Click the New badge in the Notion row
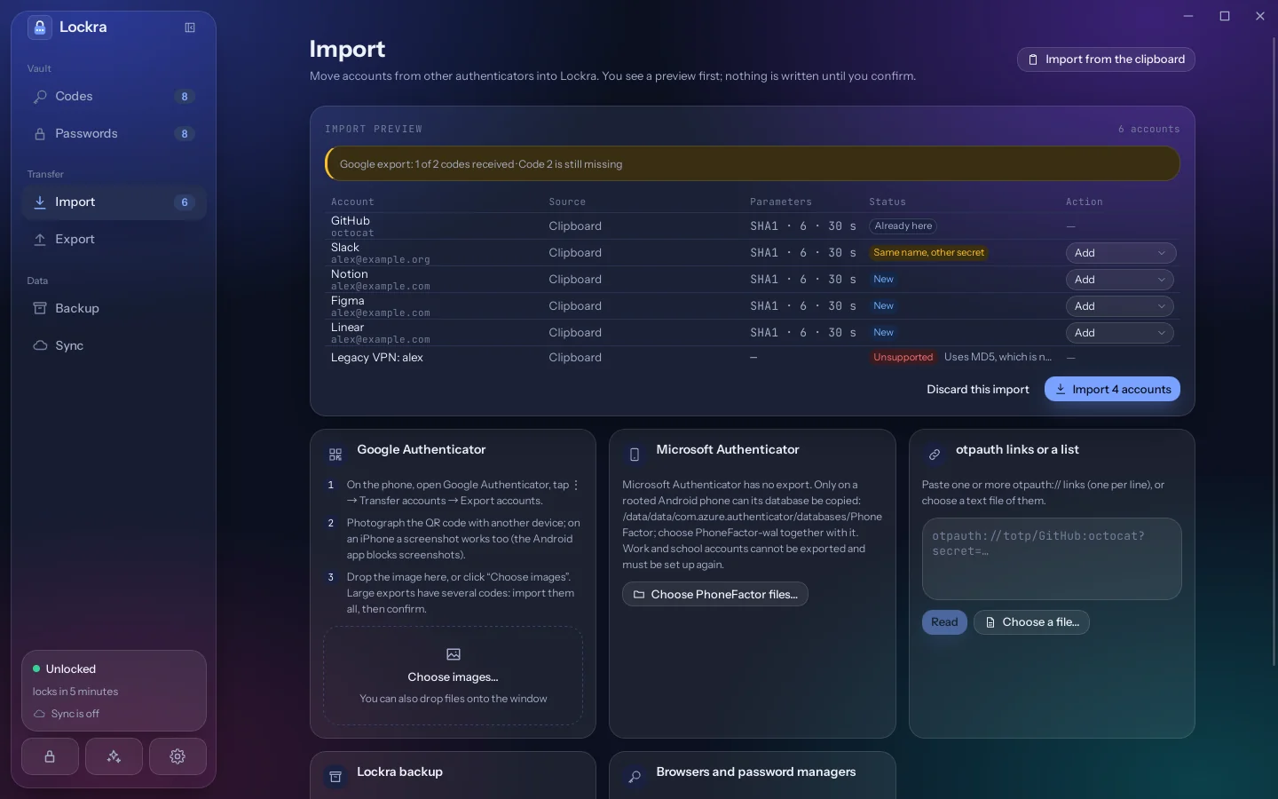1278x799 pixels. [883, 280]
